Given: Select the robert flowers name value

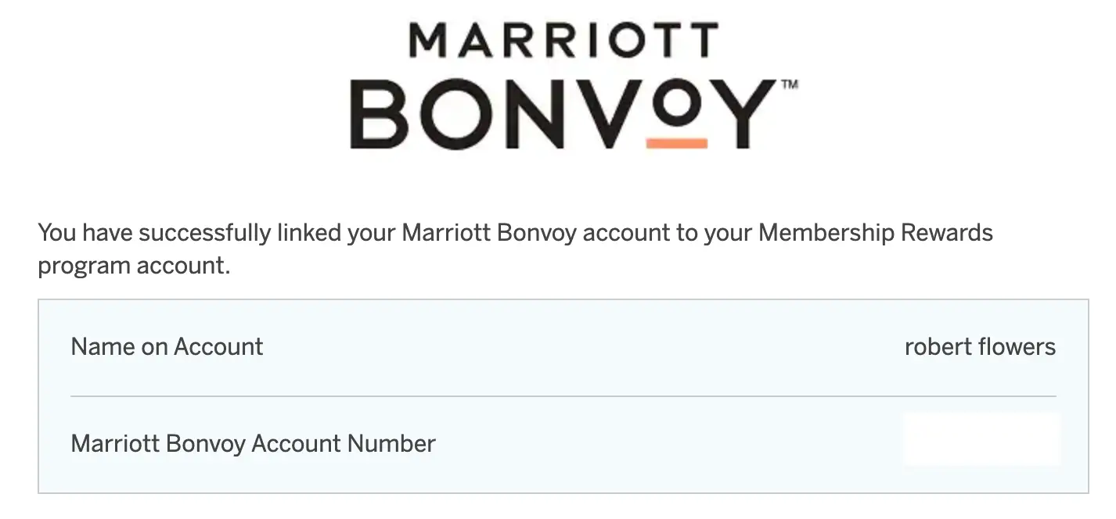Looking at the screenshot, I should 980,346.
